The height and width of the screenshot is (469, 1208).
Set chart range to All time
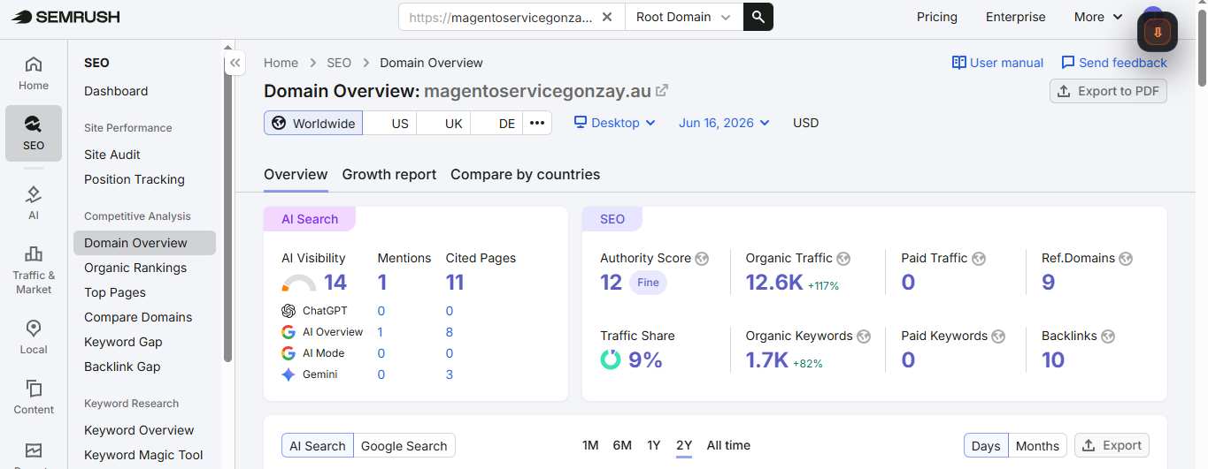[728, 445]
